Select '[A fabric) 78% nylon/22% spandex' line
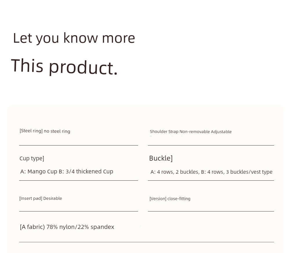The height and width of the screenshot is (253, 290). click(x=67, y=227)
